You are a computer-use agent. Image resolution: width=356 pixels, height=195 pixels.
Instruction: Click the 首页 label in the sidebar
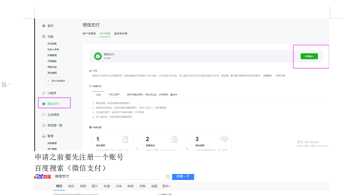pyautogui.click(x=50, y=26)
